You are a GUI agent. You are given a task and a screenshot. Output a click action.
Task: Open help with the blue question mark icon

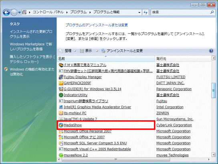tap(211, 51)
